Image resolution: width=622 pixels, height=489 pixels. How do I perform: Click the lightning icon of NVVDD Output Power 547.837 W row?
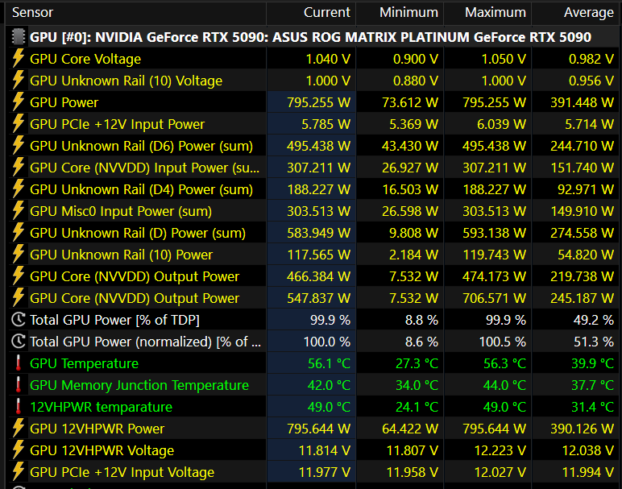point(18,298)
